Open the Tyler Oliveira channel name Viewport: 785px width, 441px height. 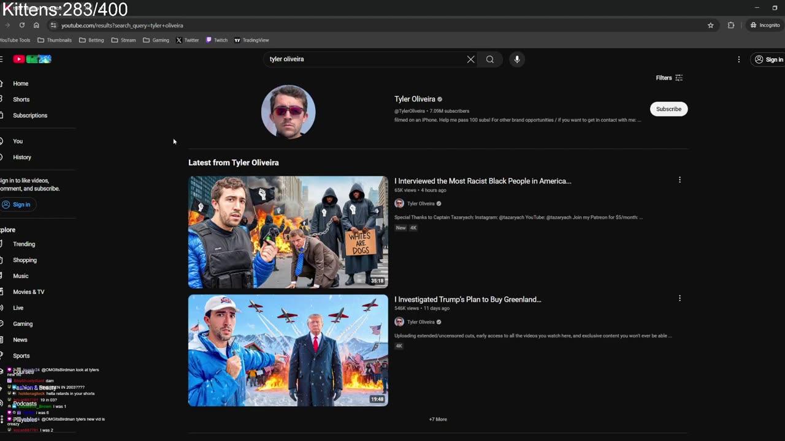click(x=415, y=99)
